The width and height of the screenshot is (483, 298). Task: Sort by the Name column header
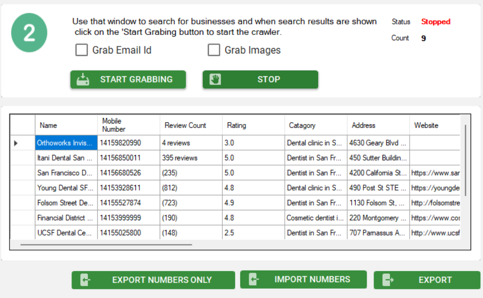(x=66, y=125)
